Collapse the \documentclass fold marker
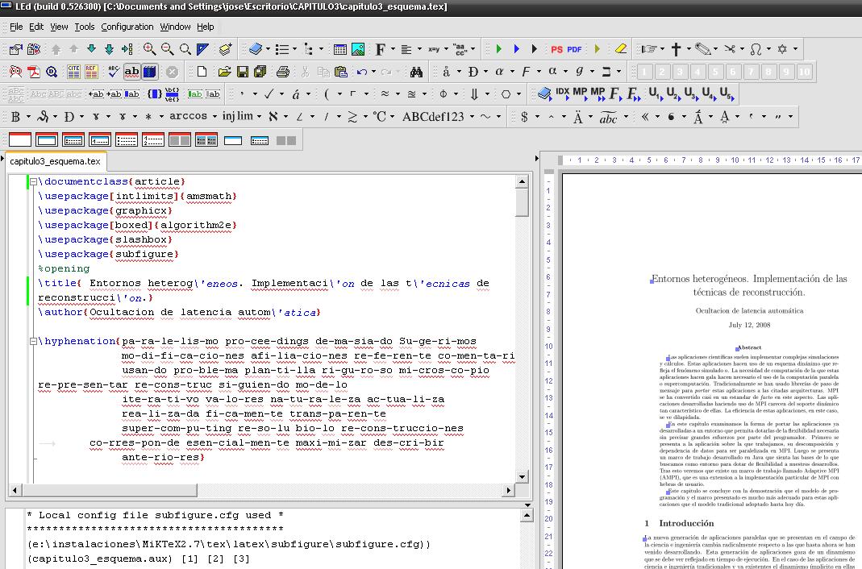The width and height of the screenshot is (862, 569). 34,182
